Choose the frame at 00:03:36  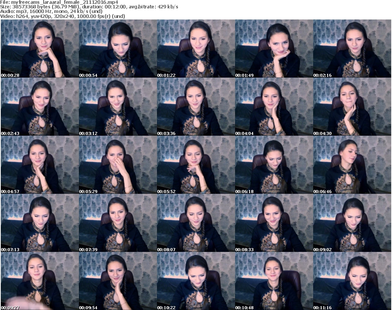[196, 107]
